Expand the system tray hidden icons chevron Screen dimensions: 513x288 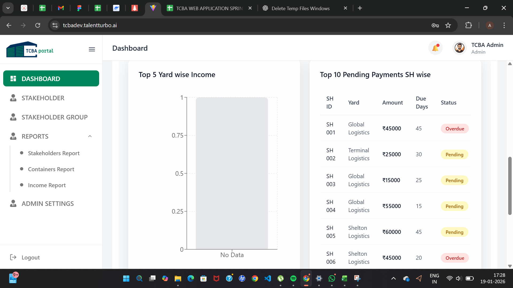tap(394, 278)
